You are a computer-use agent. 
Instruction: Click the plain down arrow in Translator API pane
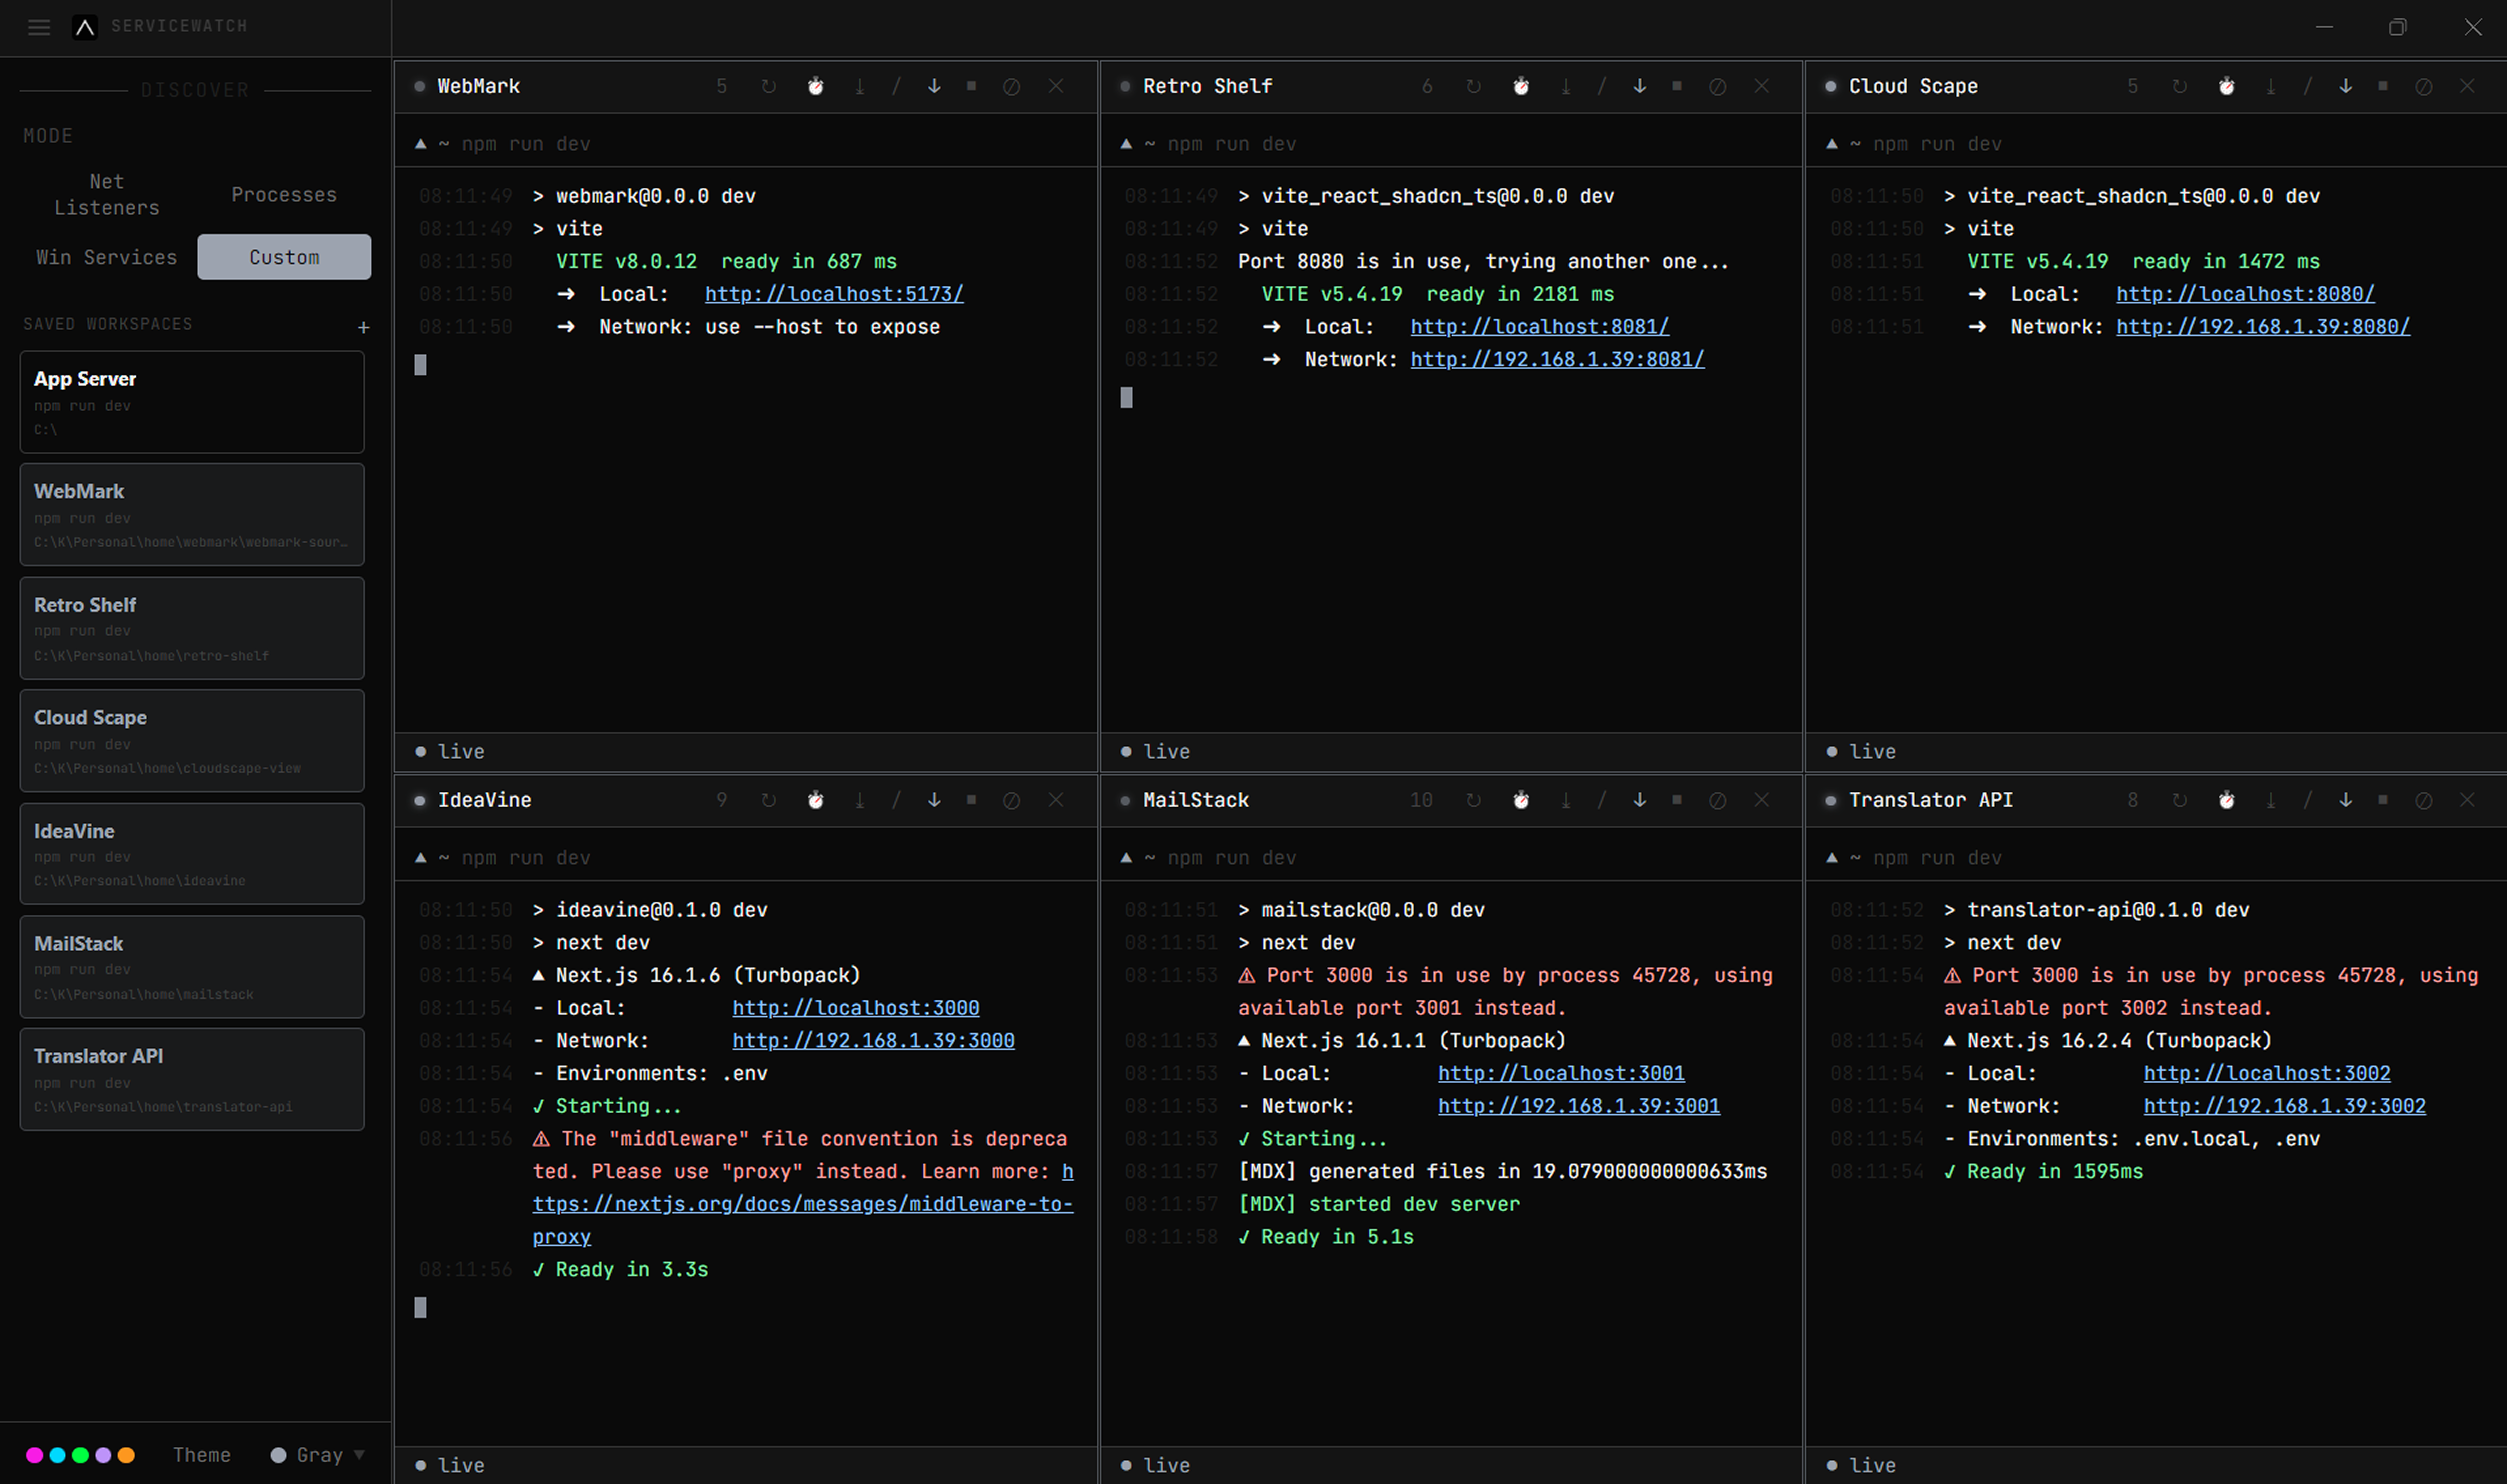(x=2346, y=801)
